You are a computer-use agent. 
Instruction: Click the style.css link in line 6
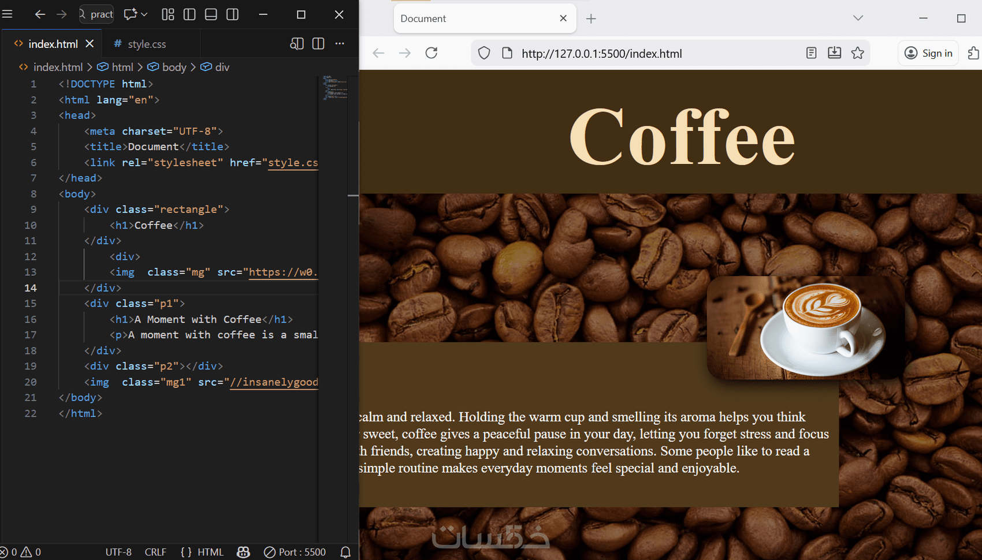click(x=293, y=163)
